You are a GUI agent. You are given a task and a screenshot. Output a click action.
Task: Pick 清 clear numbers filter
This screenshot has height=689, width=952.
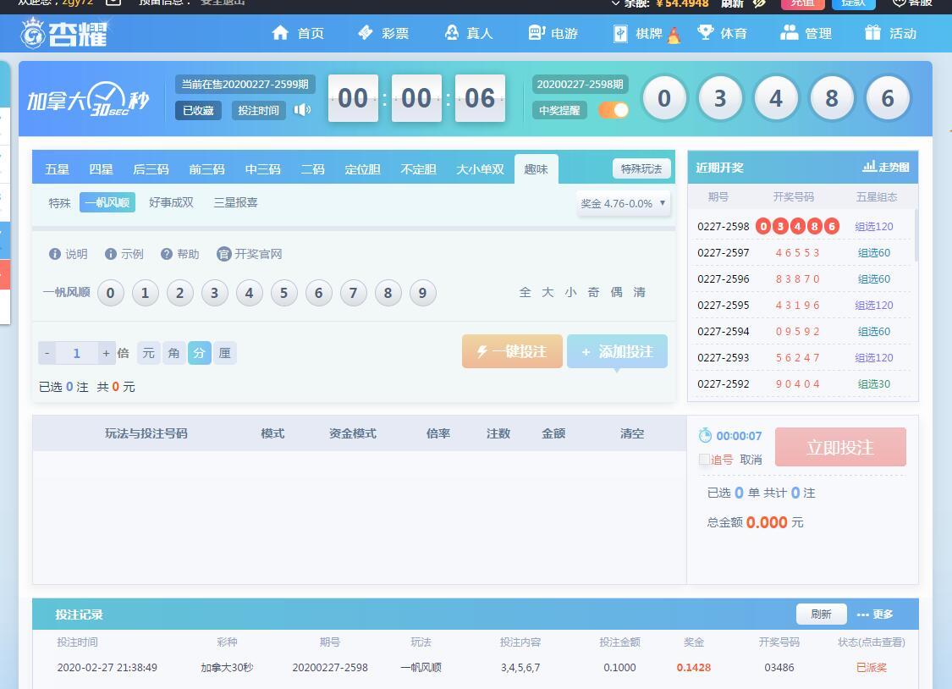[640, 292]
